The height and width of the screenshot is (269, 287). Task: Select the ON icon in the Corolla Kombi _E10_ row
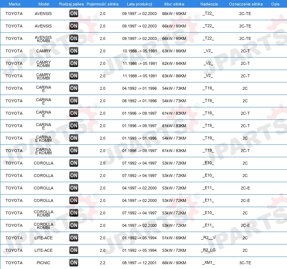tap(74, 213)
